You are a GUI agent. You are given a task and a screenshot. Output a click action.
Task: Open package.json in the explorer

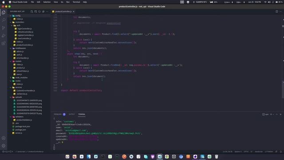(x=20, y=130)
